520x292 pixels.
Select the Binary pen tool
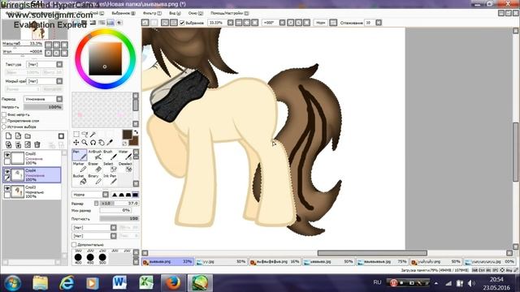[94, 180]
